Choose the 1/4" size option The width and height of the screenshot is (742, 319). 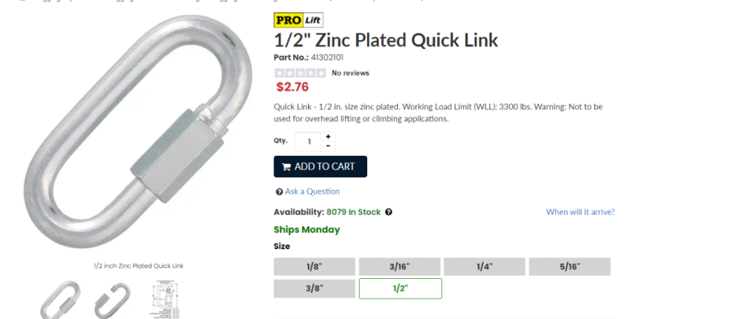tap(485, 266)
